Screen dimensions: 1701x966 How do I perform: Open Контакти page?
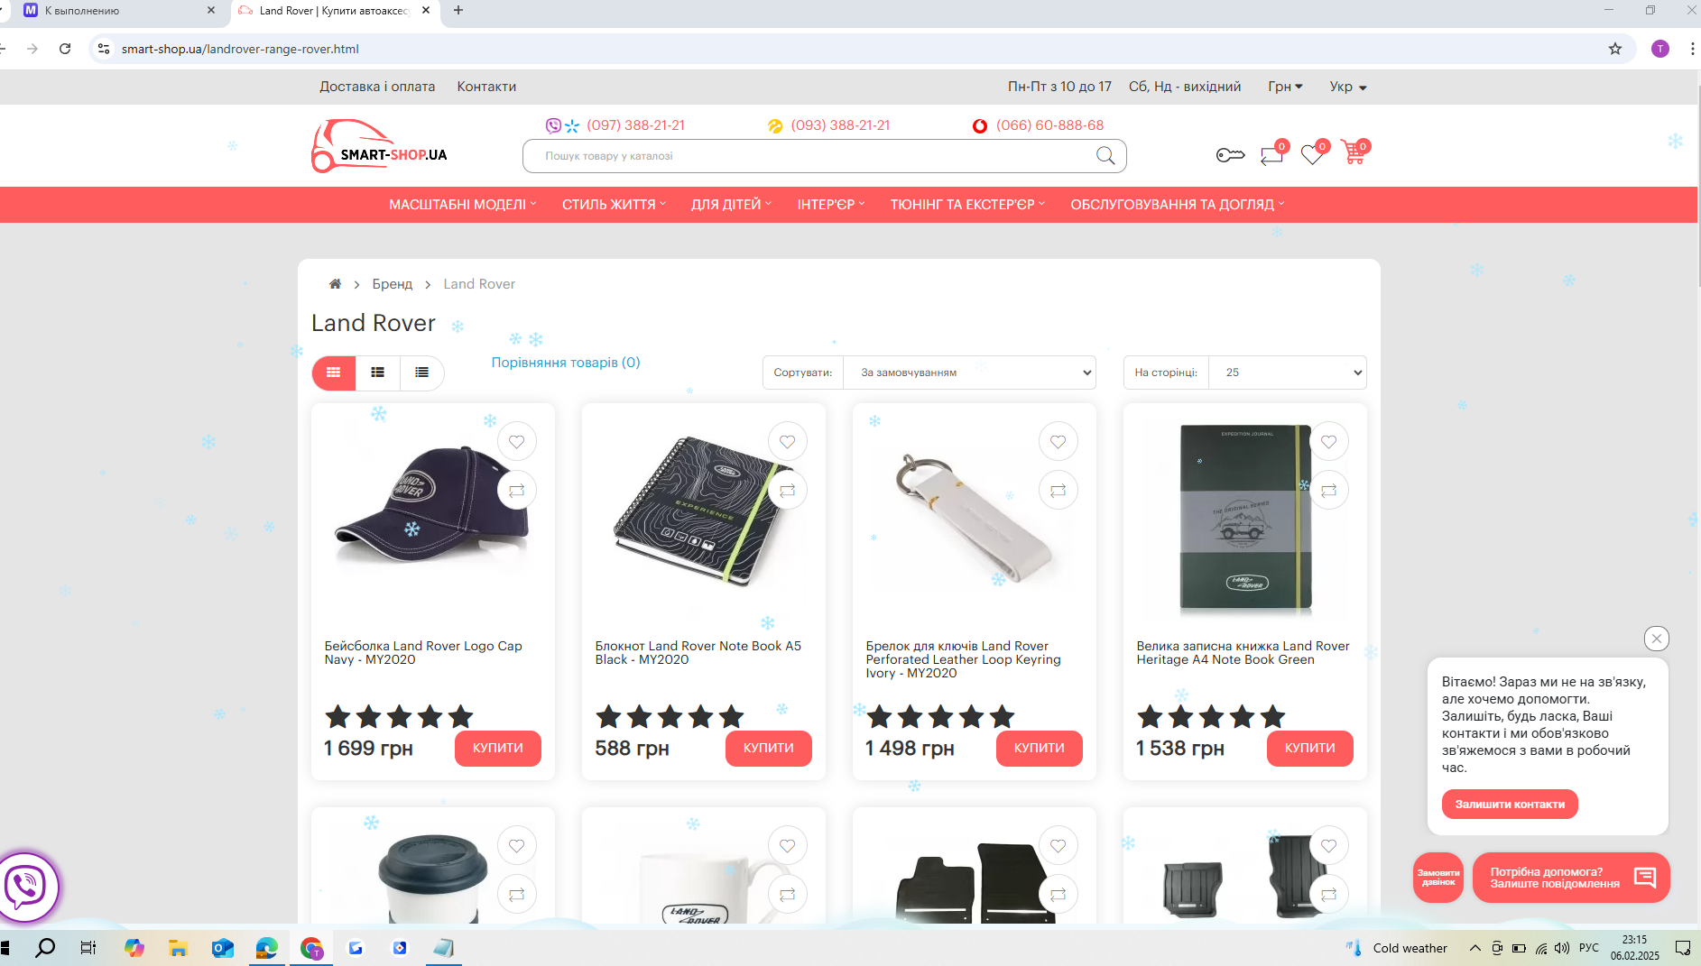coord(486,87)
